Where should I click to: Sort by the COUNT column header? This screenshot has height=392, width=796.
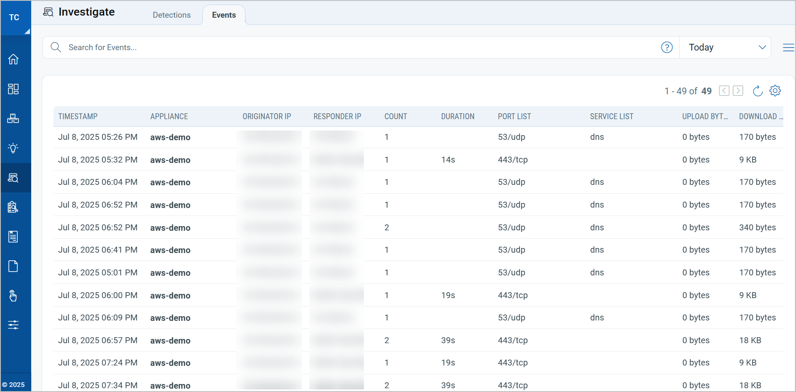click(396, 116)
